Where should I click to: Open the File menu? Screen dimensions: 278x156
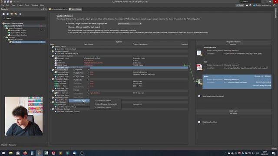(3, 5)
